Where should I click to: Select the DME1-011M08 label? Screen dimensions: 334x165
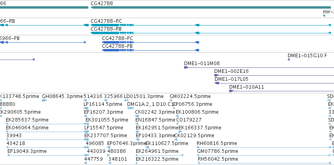[202, 63]
